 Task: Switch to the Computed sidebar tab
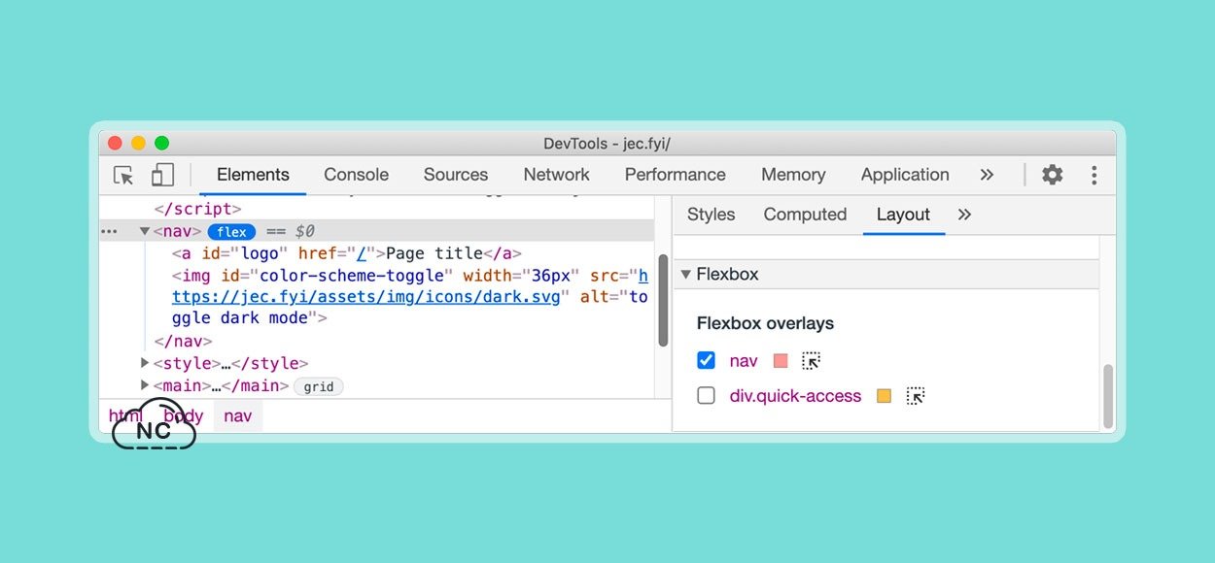point(805,215)
